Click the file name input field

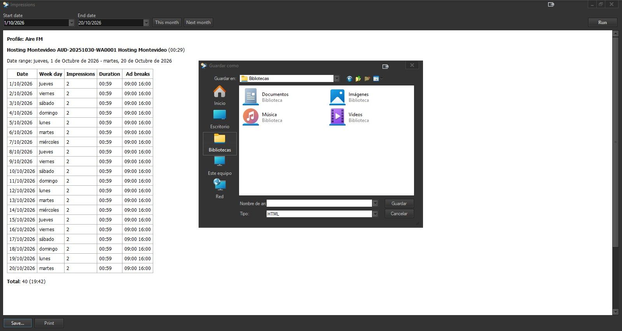coord(319,203)
